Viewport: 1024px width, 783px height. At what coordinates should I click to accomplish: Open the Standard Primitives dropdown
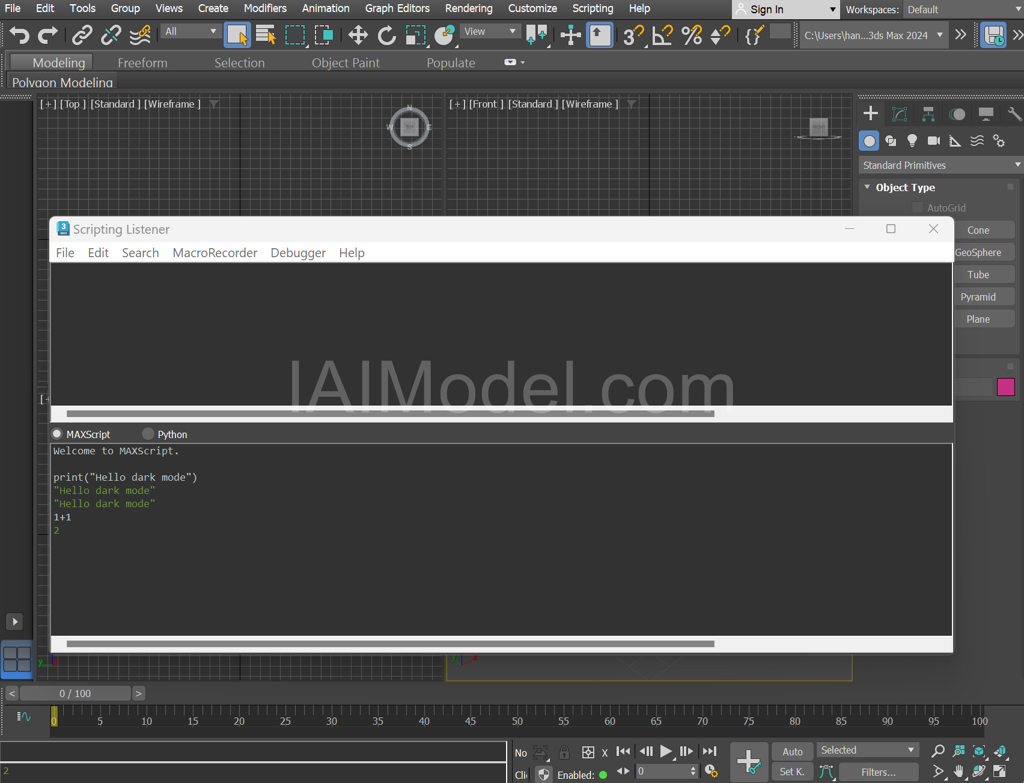pyautogui.click(x=940, y=165)
